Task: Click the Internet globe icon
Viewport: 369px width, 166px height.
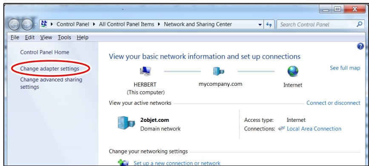Action: 293,71
